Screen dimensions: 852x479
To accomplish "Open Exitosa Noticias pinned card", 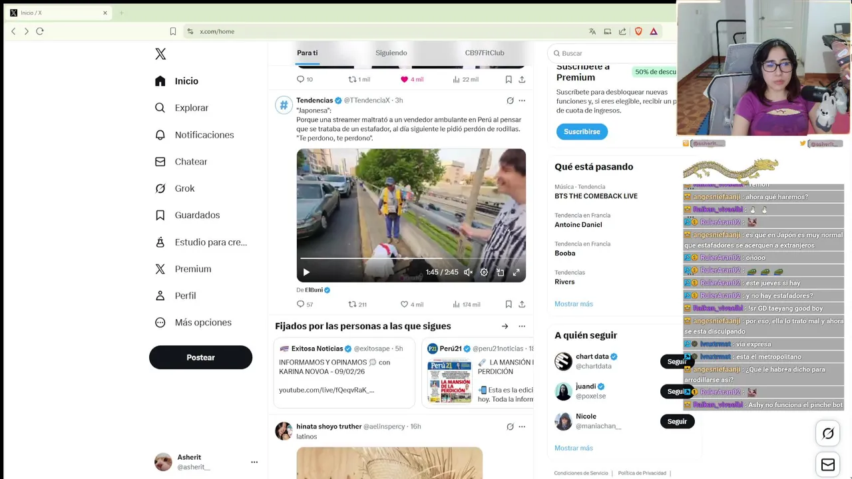I will (344, 373).
